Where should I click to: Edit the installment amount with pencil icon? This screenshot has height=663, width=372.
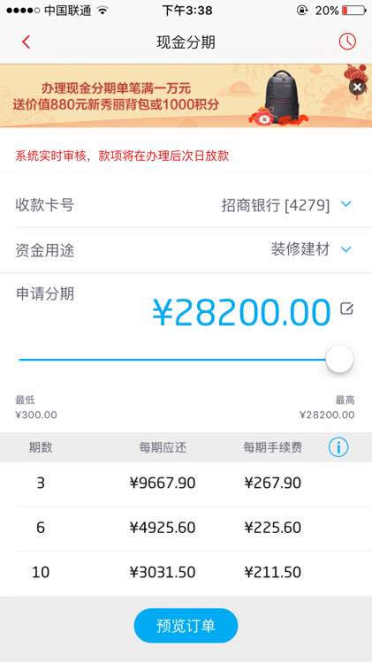pos(346,309)
